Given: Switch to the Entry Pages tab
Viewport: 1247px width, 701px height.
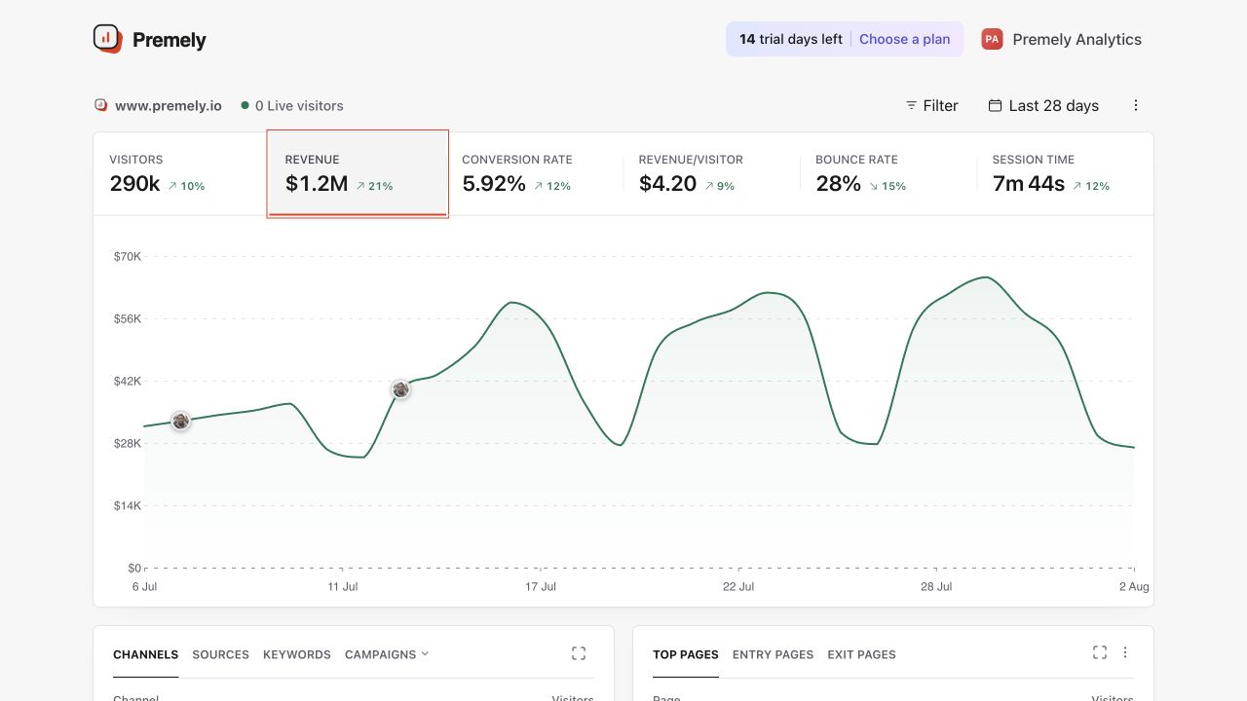Looking at the screenshot, I should 773,654.
